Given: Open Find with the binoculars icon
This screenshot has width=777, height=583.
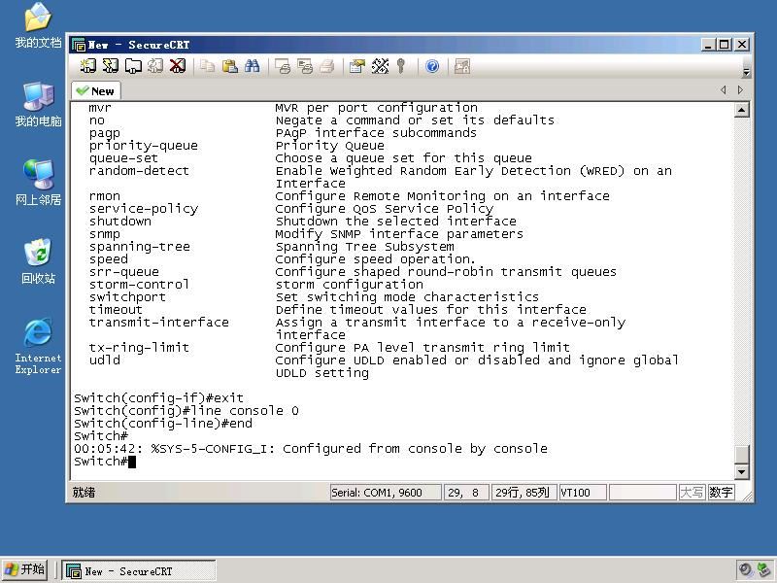Looking at the screenshot, I should (x=252, y=66).
